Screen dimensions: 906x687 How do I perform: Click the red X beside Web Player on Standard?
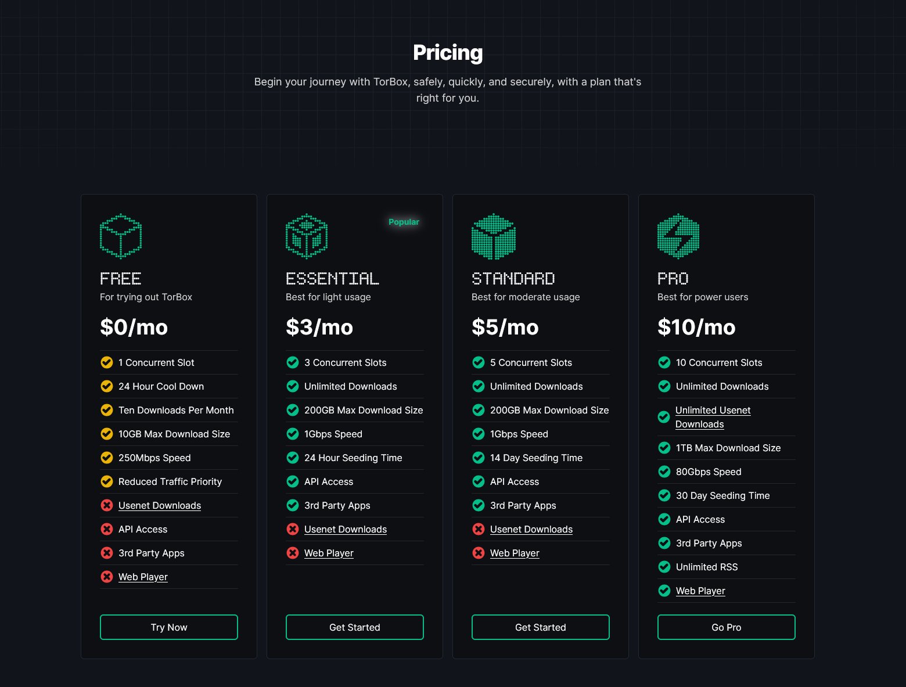click(479, 552)
